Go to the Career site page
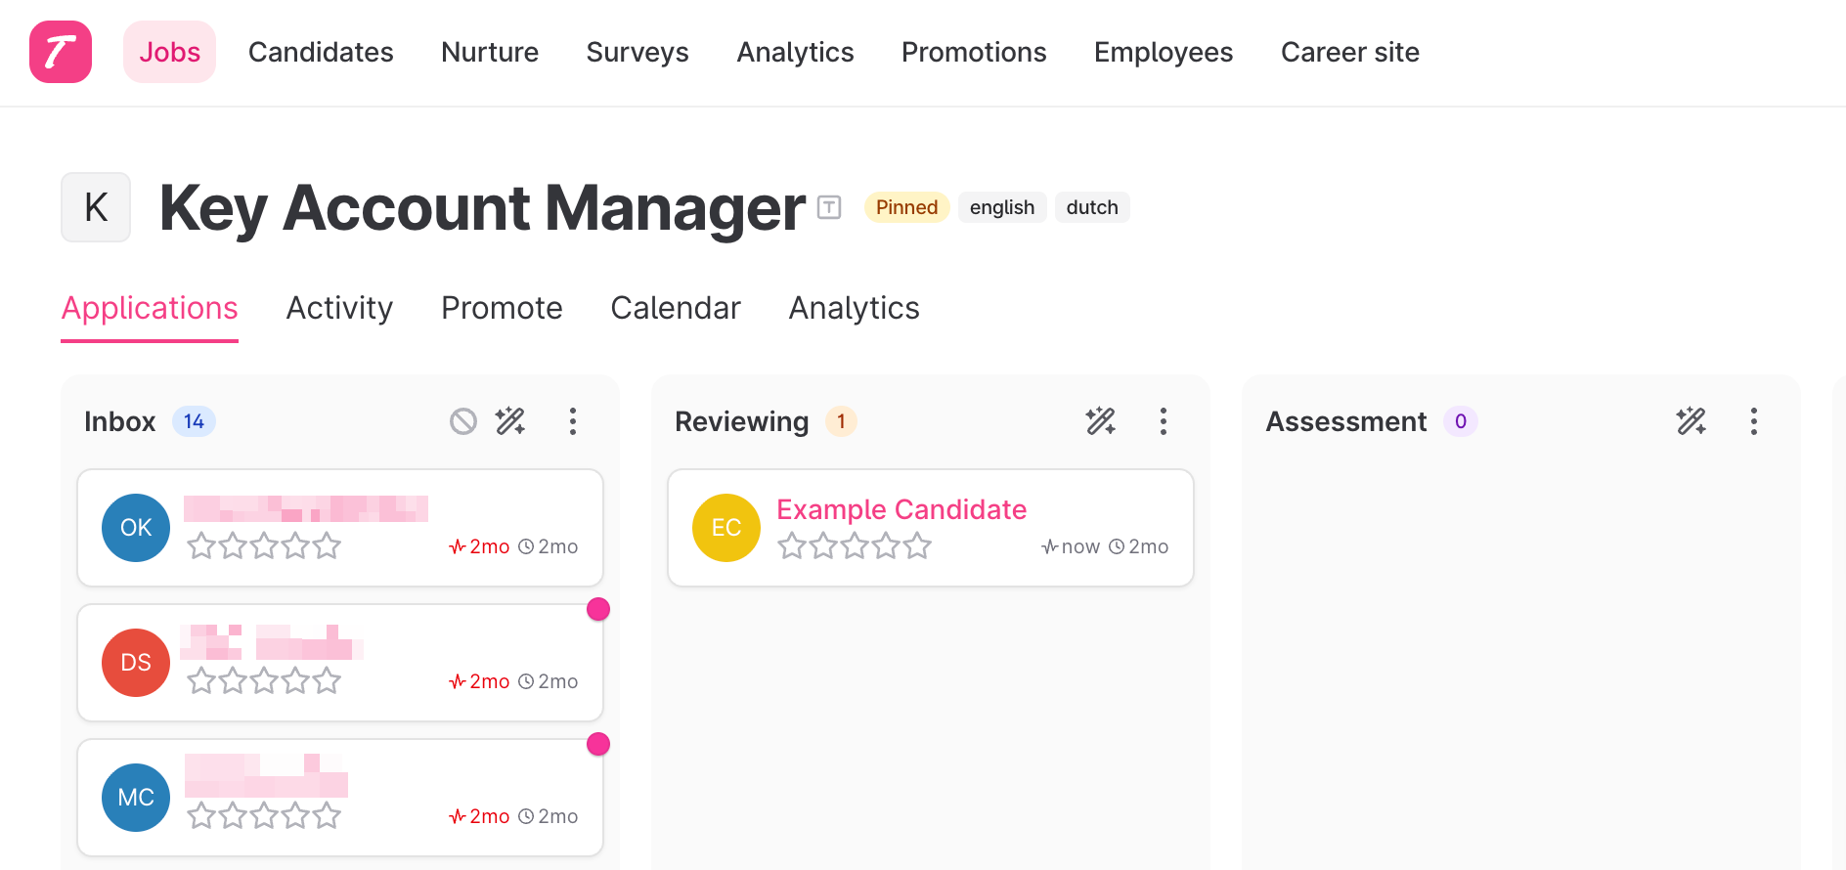Screen dimensions: 1846x870 coord(1349,52)
